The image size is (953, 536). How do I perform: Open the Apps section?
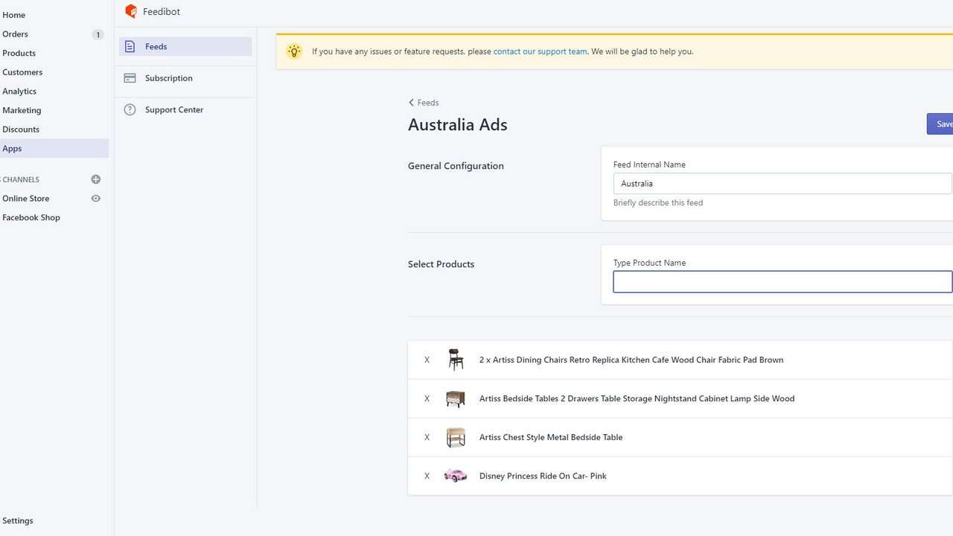(x=12, y=148)
